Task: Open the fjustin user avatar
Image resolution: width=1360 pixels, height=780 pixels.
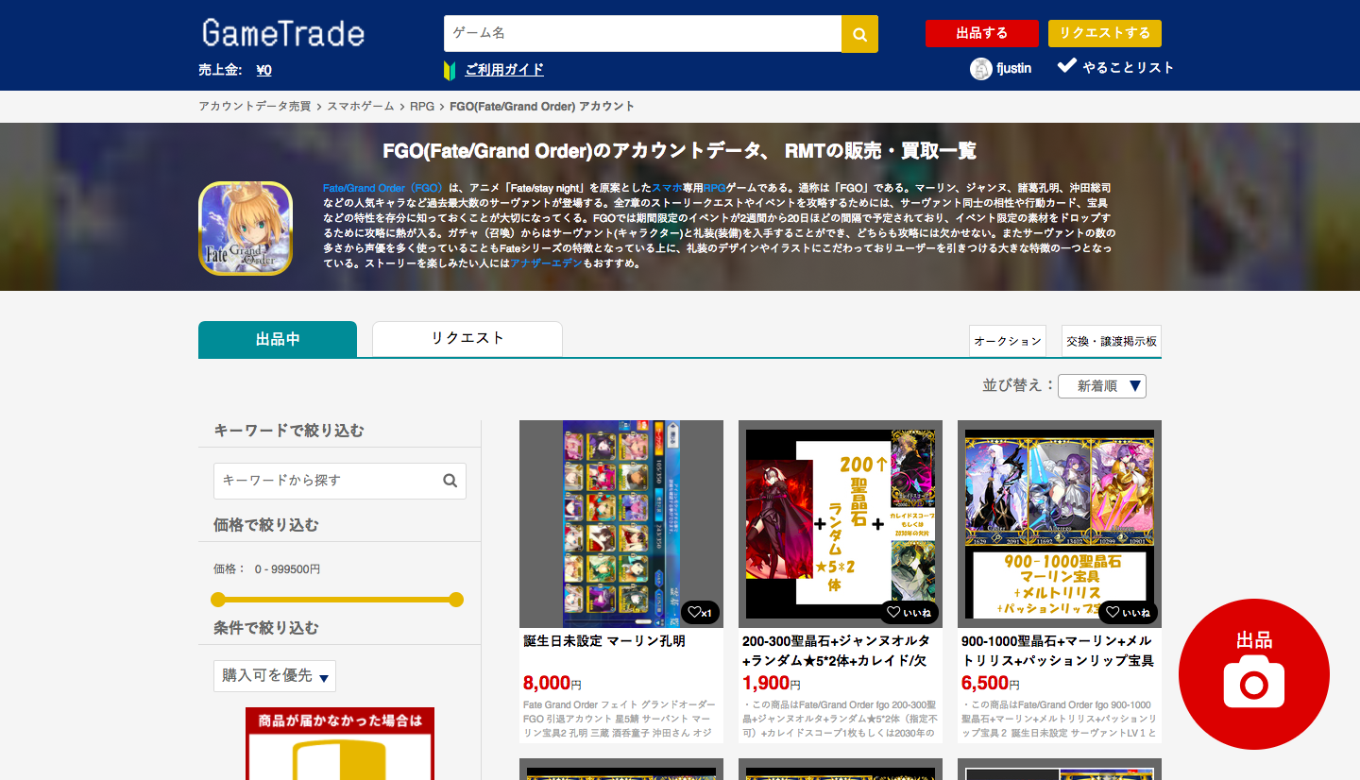Action: pos(980,68)
